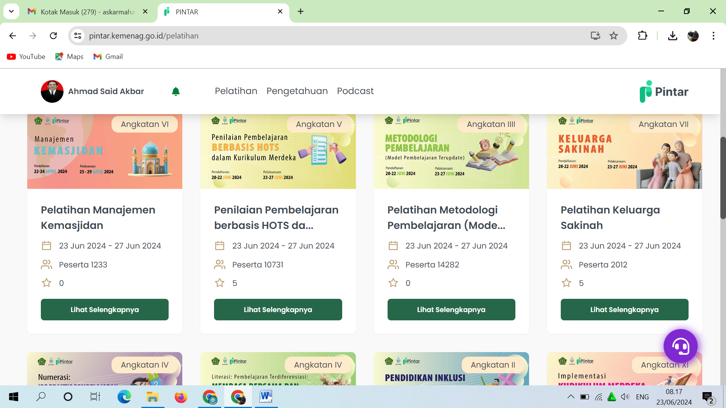This screenshot has width=726, height=408.
Task: Open the notification bell
Action: 176,91
